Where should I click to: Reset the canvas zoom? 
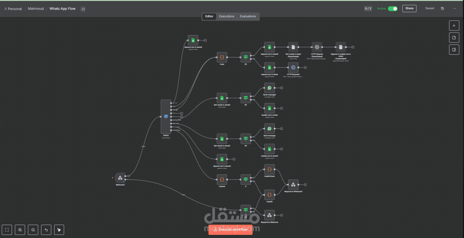tap(46, 230)
